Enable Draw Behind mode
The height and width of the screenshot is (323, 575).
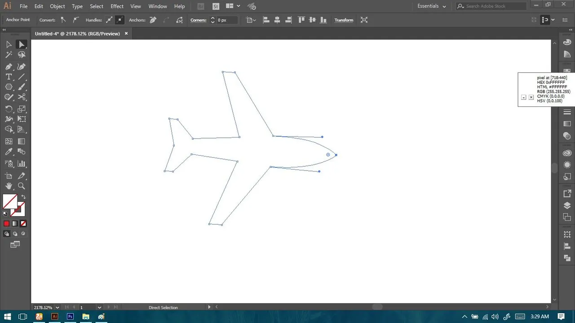coord(15,234)
